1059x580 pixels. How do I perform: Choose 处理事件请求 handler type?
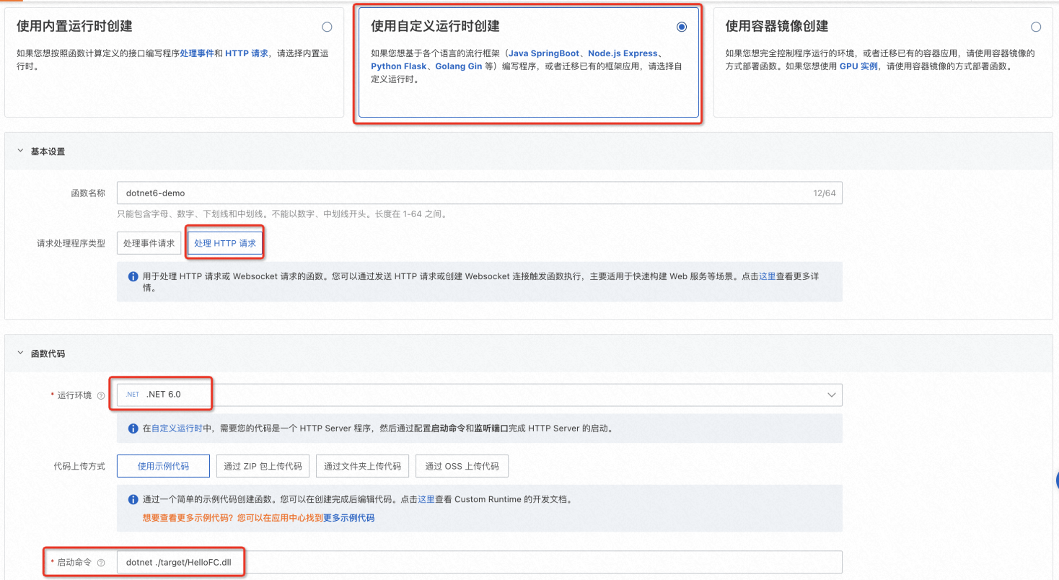[x=149, y=243]
